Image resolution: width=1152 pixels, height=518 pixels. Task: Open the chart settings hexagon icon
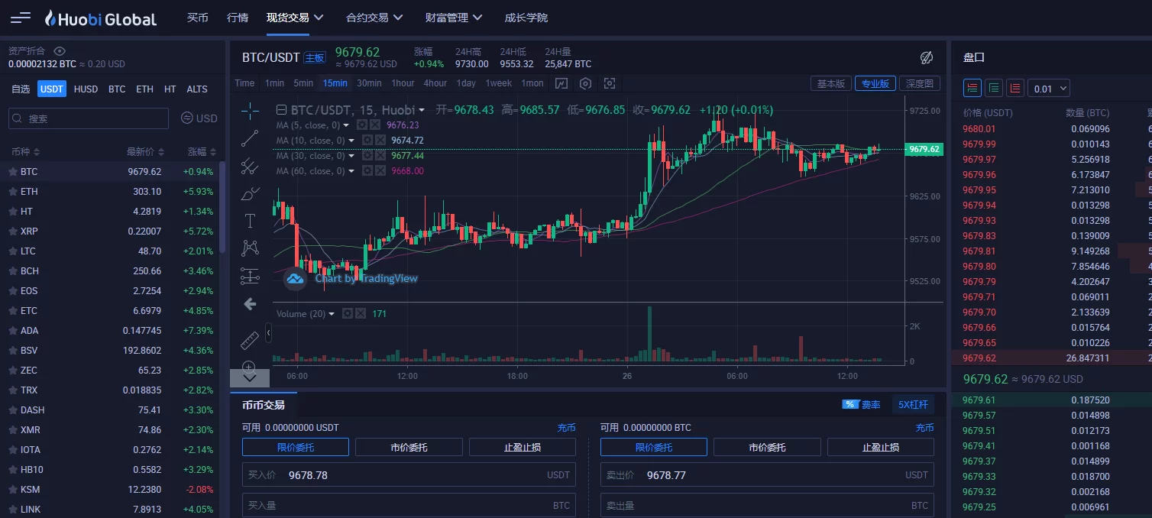586,83
